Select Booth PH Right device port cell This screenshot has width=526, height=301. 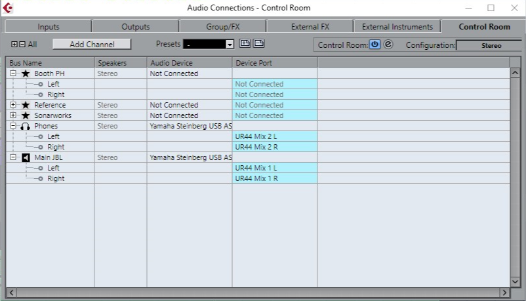pos(274,94)
